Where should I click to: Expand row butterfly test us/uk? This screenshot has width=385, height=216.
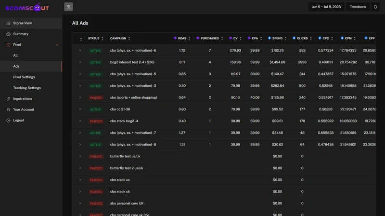click(x=80, y=156)
